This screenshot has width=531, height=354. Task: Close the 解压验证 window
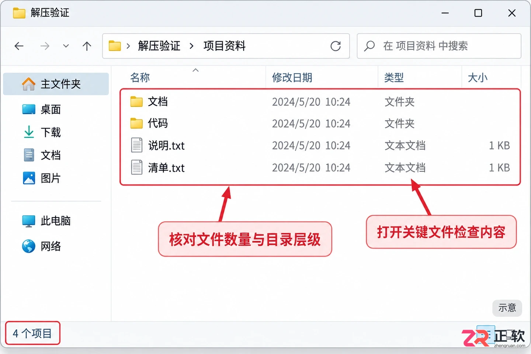[x=512, y=13]
